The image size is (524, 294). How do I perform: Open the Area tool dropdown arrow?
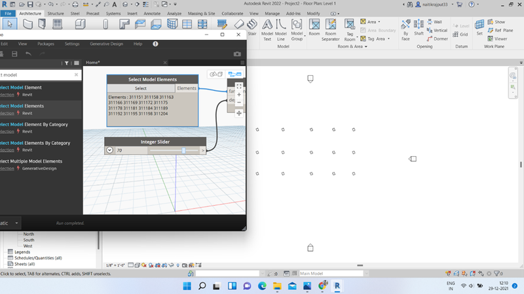[x=379, y=22]
